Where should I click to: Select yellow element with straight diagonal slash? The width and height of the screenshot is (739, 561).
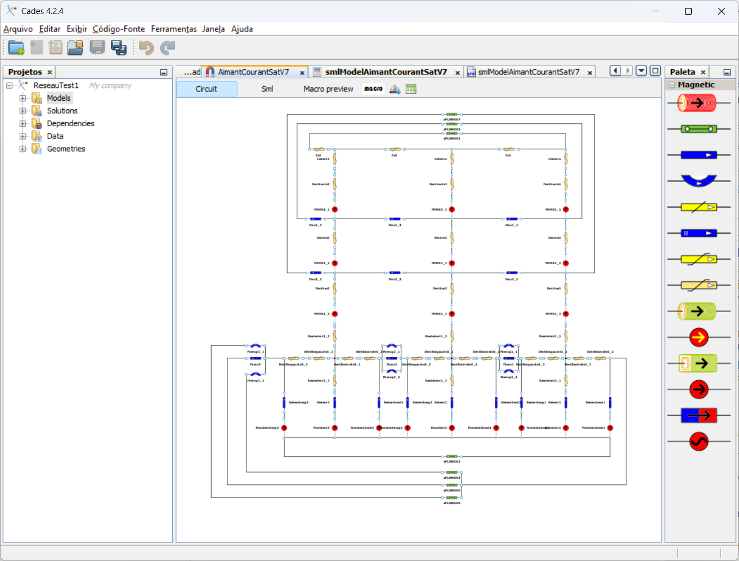pos(698,207)
